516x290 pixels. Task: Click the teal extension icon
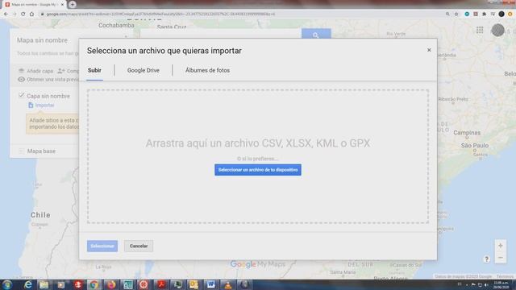[x=467, y=14]
